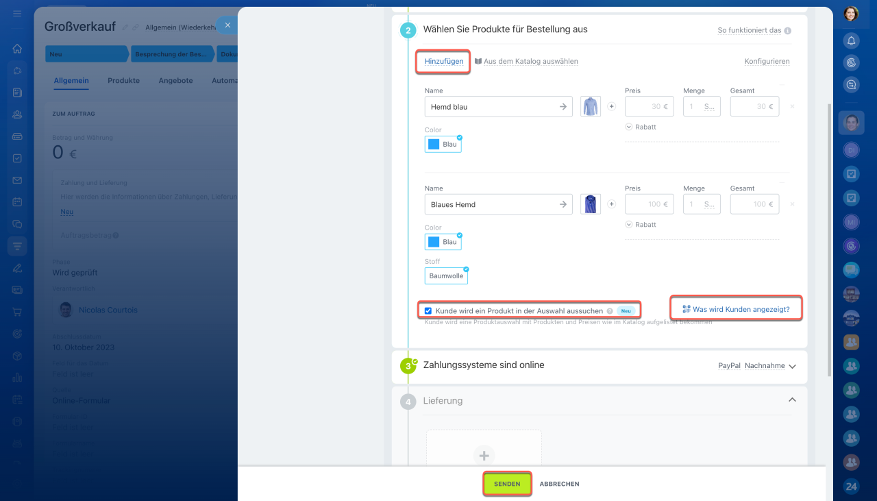Open the tasks checkmark icon in left sidebar
Image resolution: width=877 pixels, height=501 pixels.
pos(17,158)
